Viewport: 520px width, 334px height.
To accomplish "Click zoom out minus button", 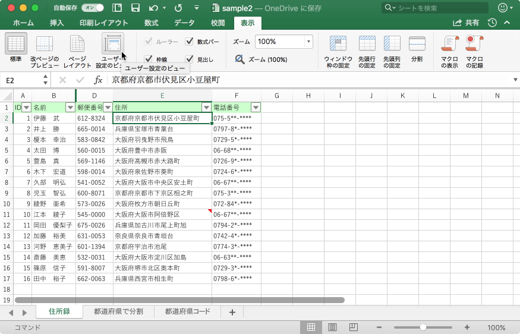I will pos(379,327).
